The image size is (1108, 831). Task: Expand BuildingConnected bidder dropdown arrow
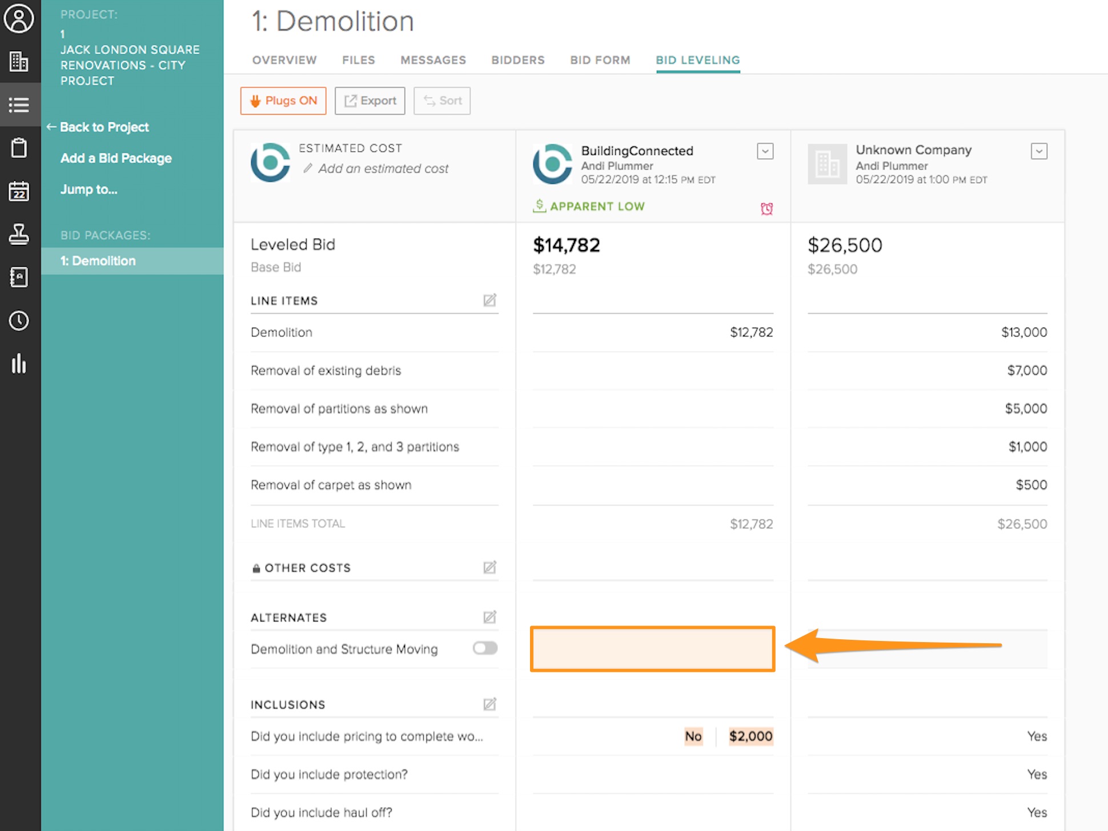[x=765, y=151]
